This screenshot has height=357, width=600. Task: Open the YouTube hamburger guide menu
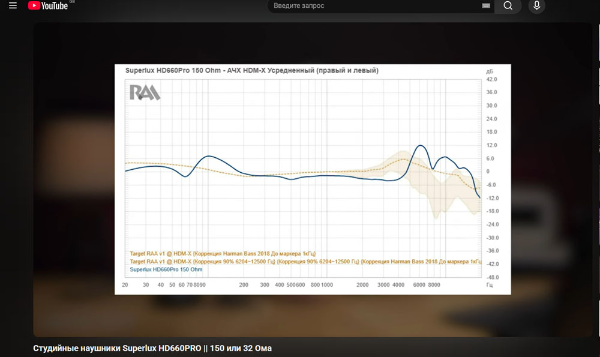(13, 6)
